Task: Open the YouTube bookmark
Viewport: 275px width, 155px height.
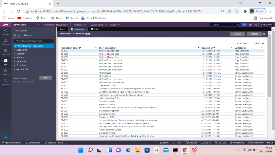Action: click(x=25, y=18)
